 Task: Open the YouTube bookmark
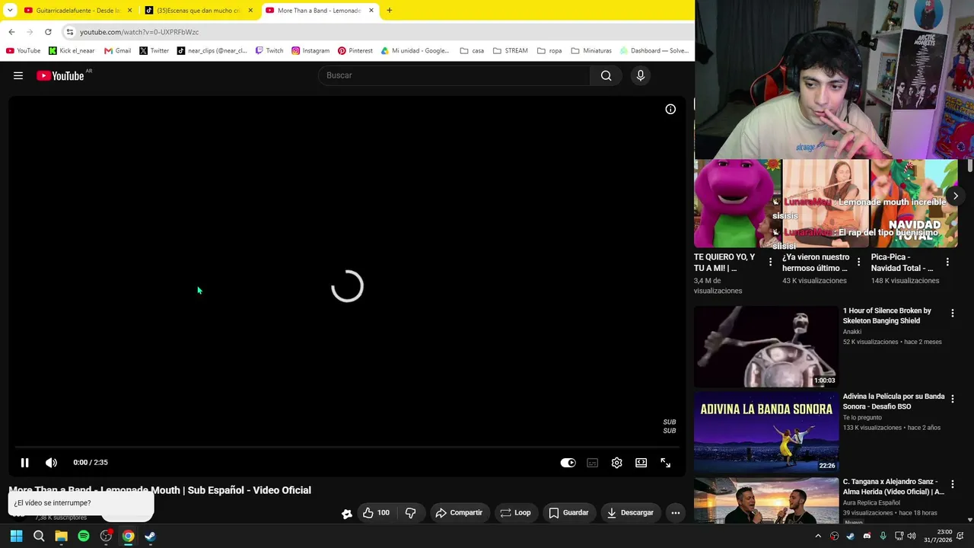(x=24, y=51)
